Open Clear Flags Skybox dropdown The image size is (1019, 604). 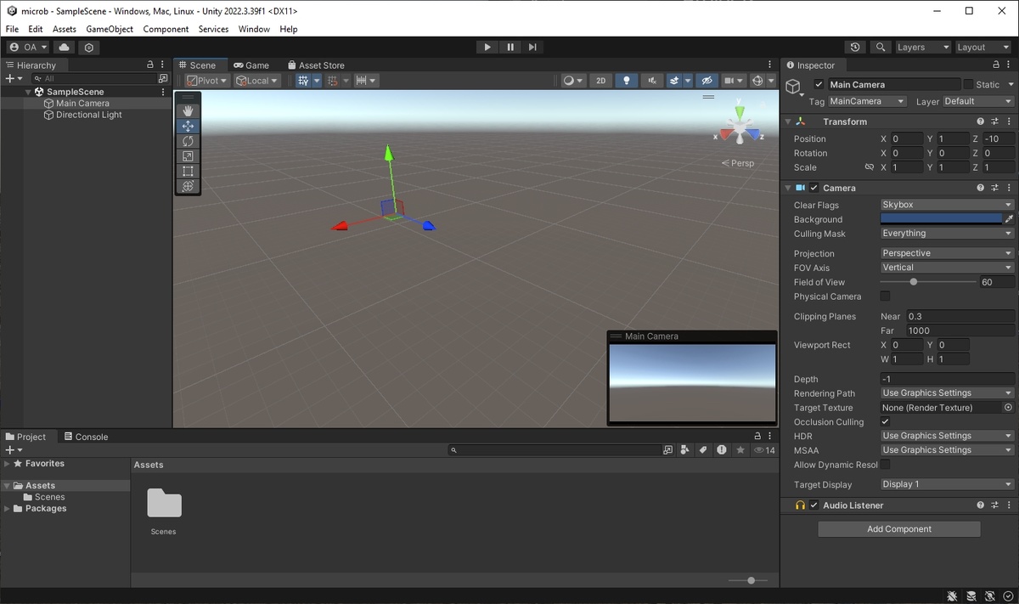point(947,205)
